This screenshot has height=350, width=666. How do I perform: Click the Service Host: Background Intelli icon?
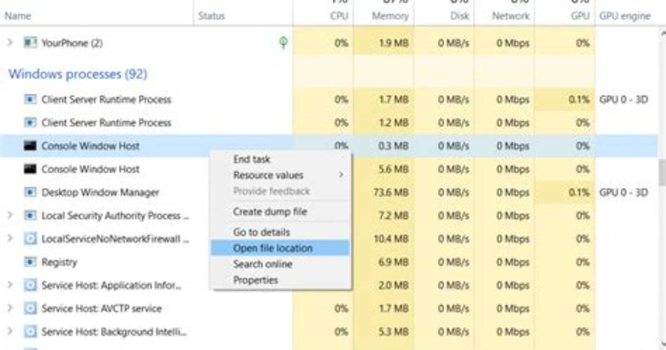[x=30, y=331]
